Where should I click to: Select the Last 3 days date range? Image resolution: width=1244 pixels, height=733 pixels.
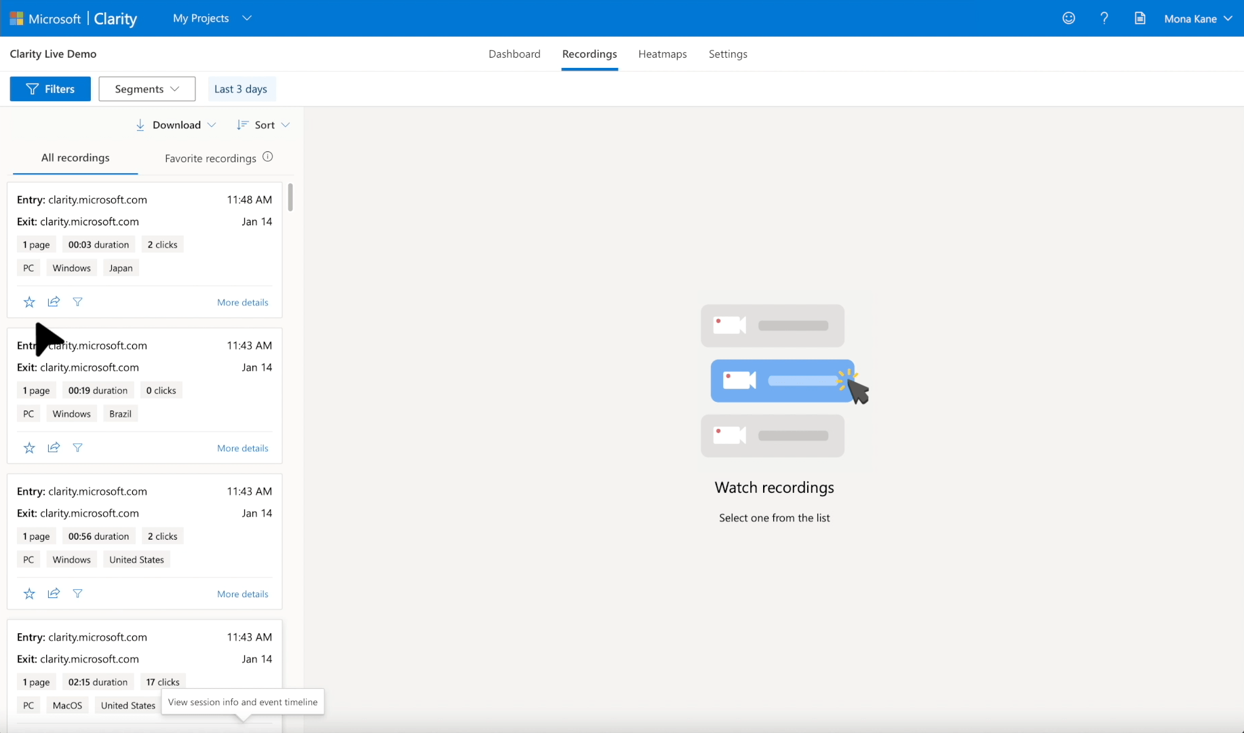(x=241, y=89)
